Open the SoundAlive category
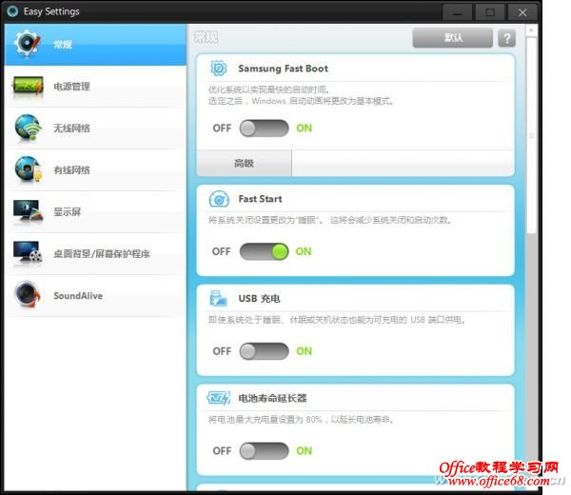The height and width of the screenshot is (495, 571). [x=95, y=296]
